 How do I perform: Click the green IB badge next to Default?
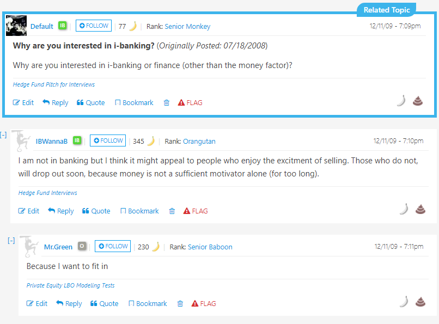tap(63, 26)
